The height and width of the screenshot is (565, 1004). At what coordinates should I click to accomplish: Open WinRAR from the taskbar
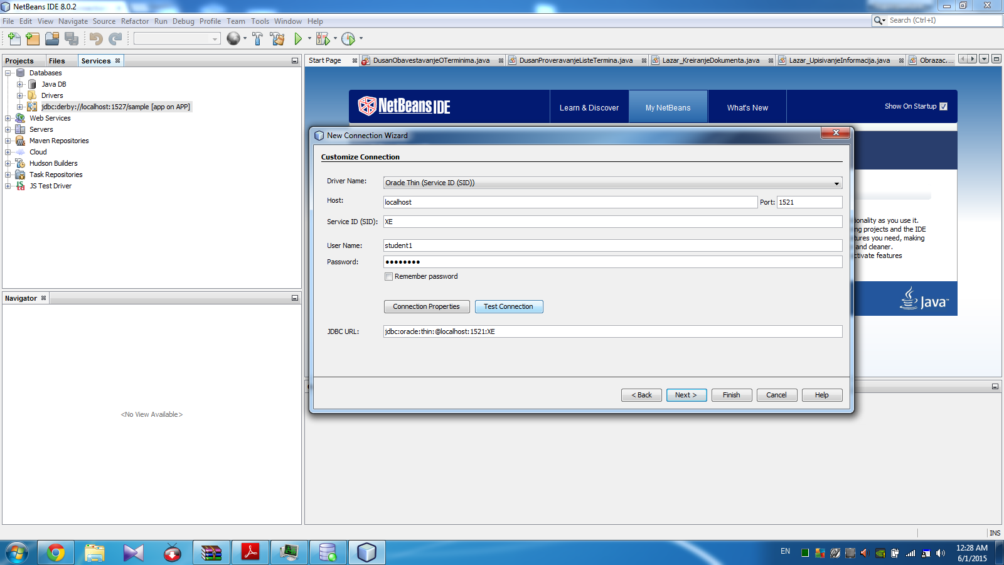click(211, 552)
